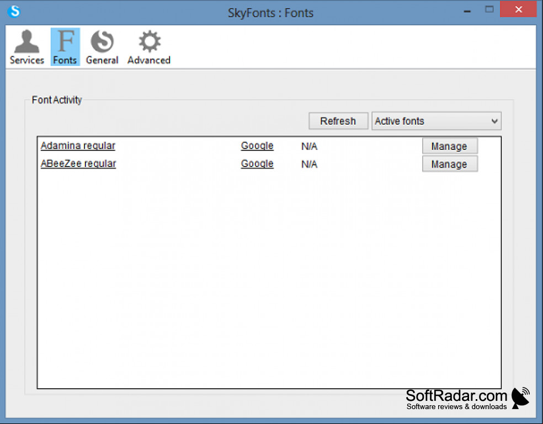Open the Adamina regular font link
Viewport: 543px width, 424px height.
click(78, 146)
